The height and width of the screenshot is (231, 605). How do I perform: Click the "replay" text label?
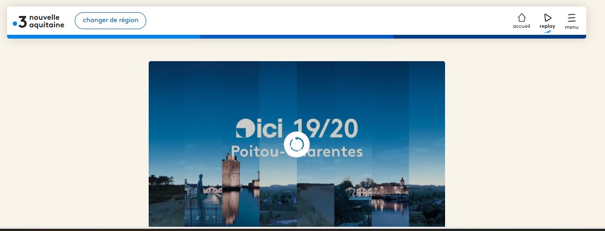[547, 26]
